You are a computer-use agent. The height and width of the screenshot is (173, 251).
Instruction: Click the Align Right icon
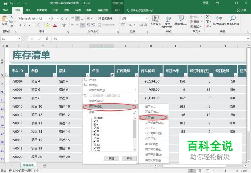coord(82,25)
